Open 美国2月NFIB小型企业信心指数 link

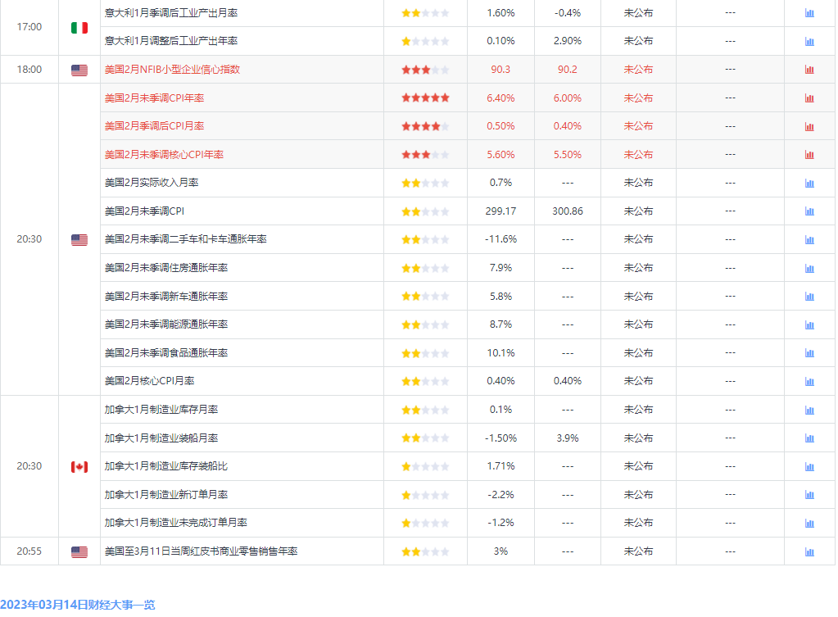click(172, 70)
